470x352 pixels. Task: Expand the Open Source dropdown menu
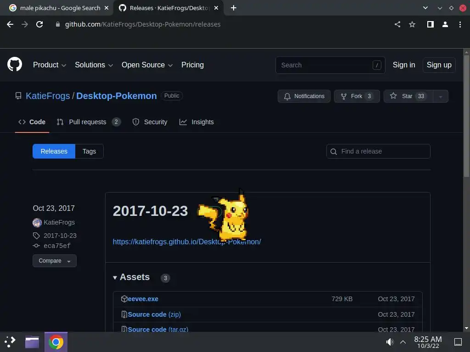click(147, 65)
